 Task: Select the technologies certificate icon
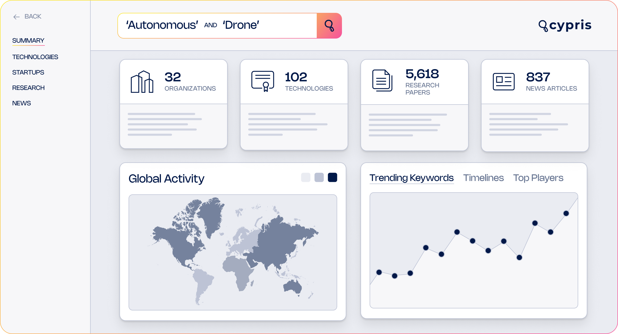pos(263,81)
